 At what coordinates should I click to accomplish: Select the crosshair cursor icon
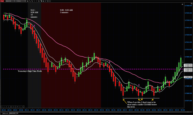pyautogui.click(x=36, y=1)
